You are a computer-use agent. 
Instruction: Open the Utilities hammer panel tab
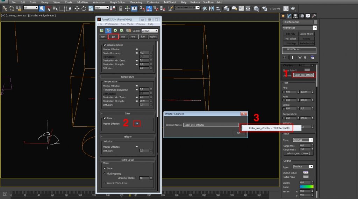pos(314,16)
